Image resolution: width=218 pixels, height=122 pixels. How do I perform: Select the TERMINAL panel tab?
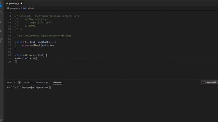pos(57,82)
